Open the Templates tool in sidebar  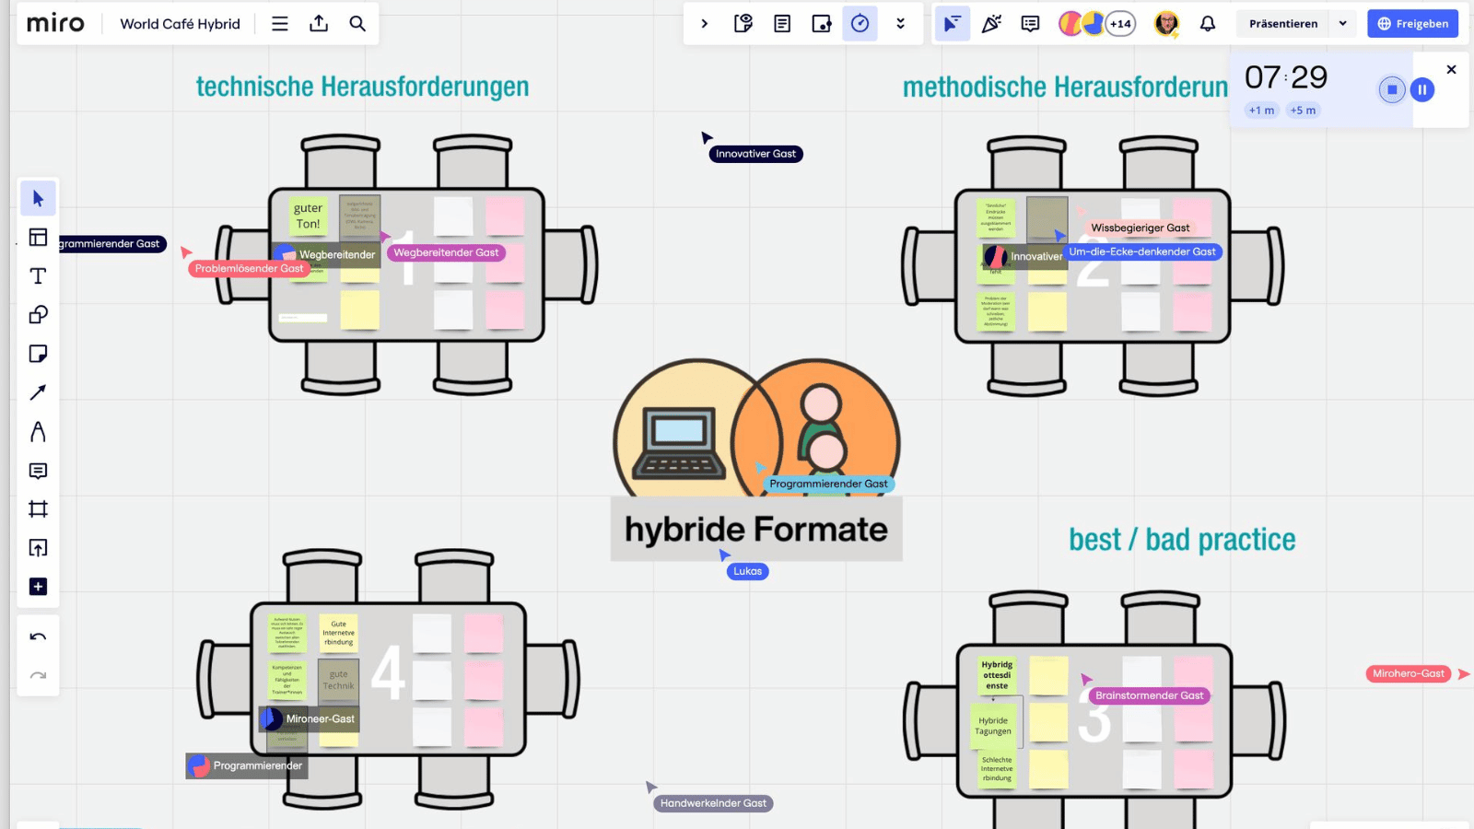[38, 238]
